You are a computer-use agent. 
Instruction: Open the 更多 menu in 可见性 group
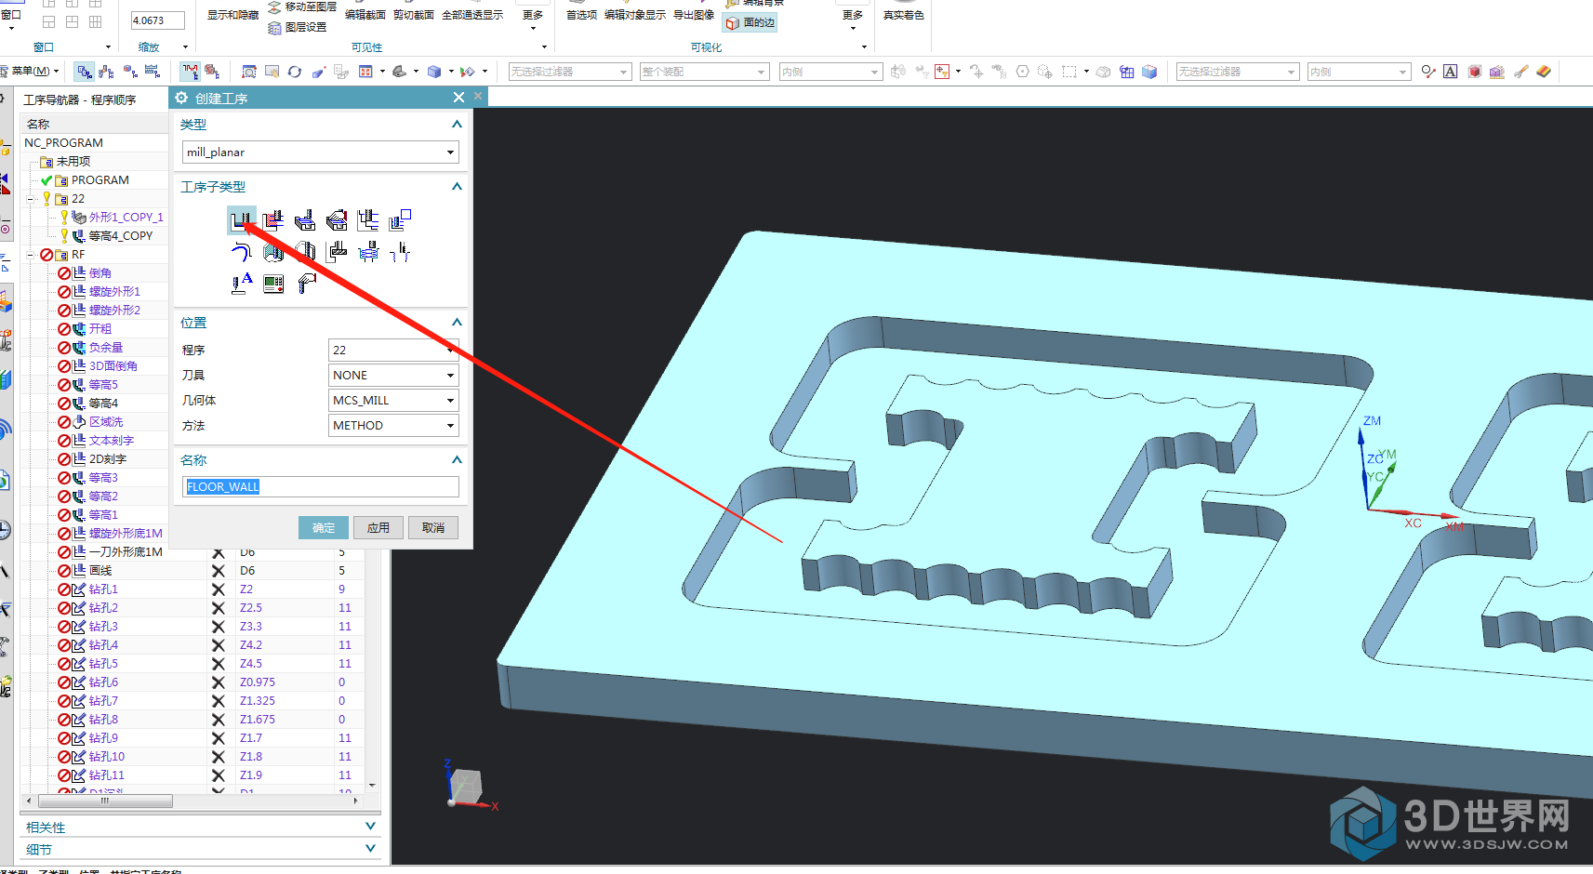click(x=533, y=20)
